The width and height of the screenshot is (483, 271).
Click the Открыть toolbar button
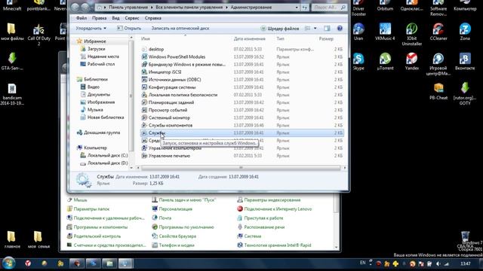point(129,29)
